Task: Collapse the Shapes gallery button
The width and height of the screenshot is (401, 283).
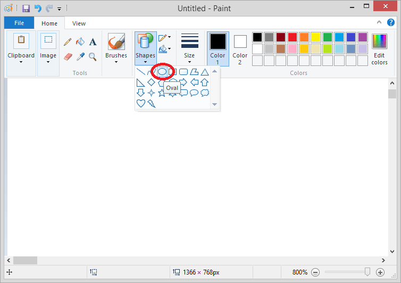Action: point(145,48)
